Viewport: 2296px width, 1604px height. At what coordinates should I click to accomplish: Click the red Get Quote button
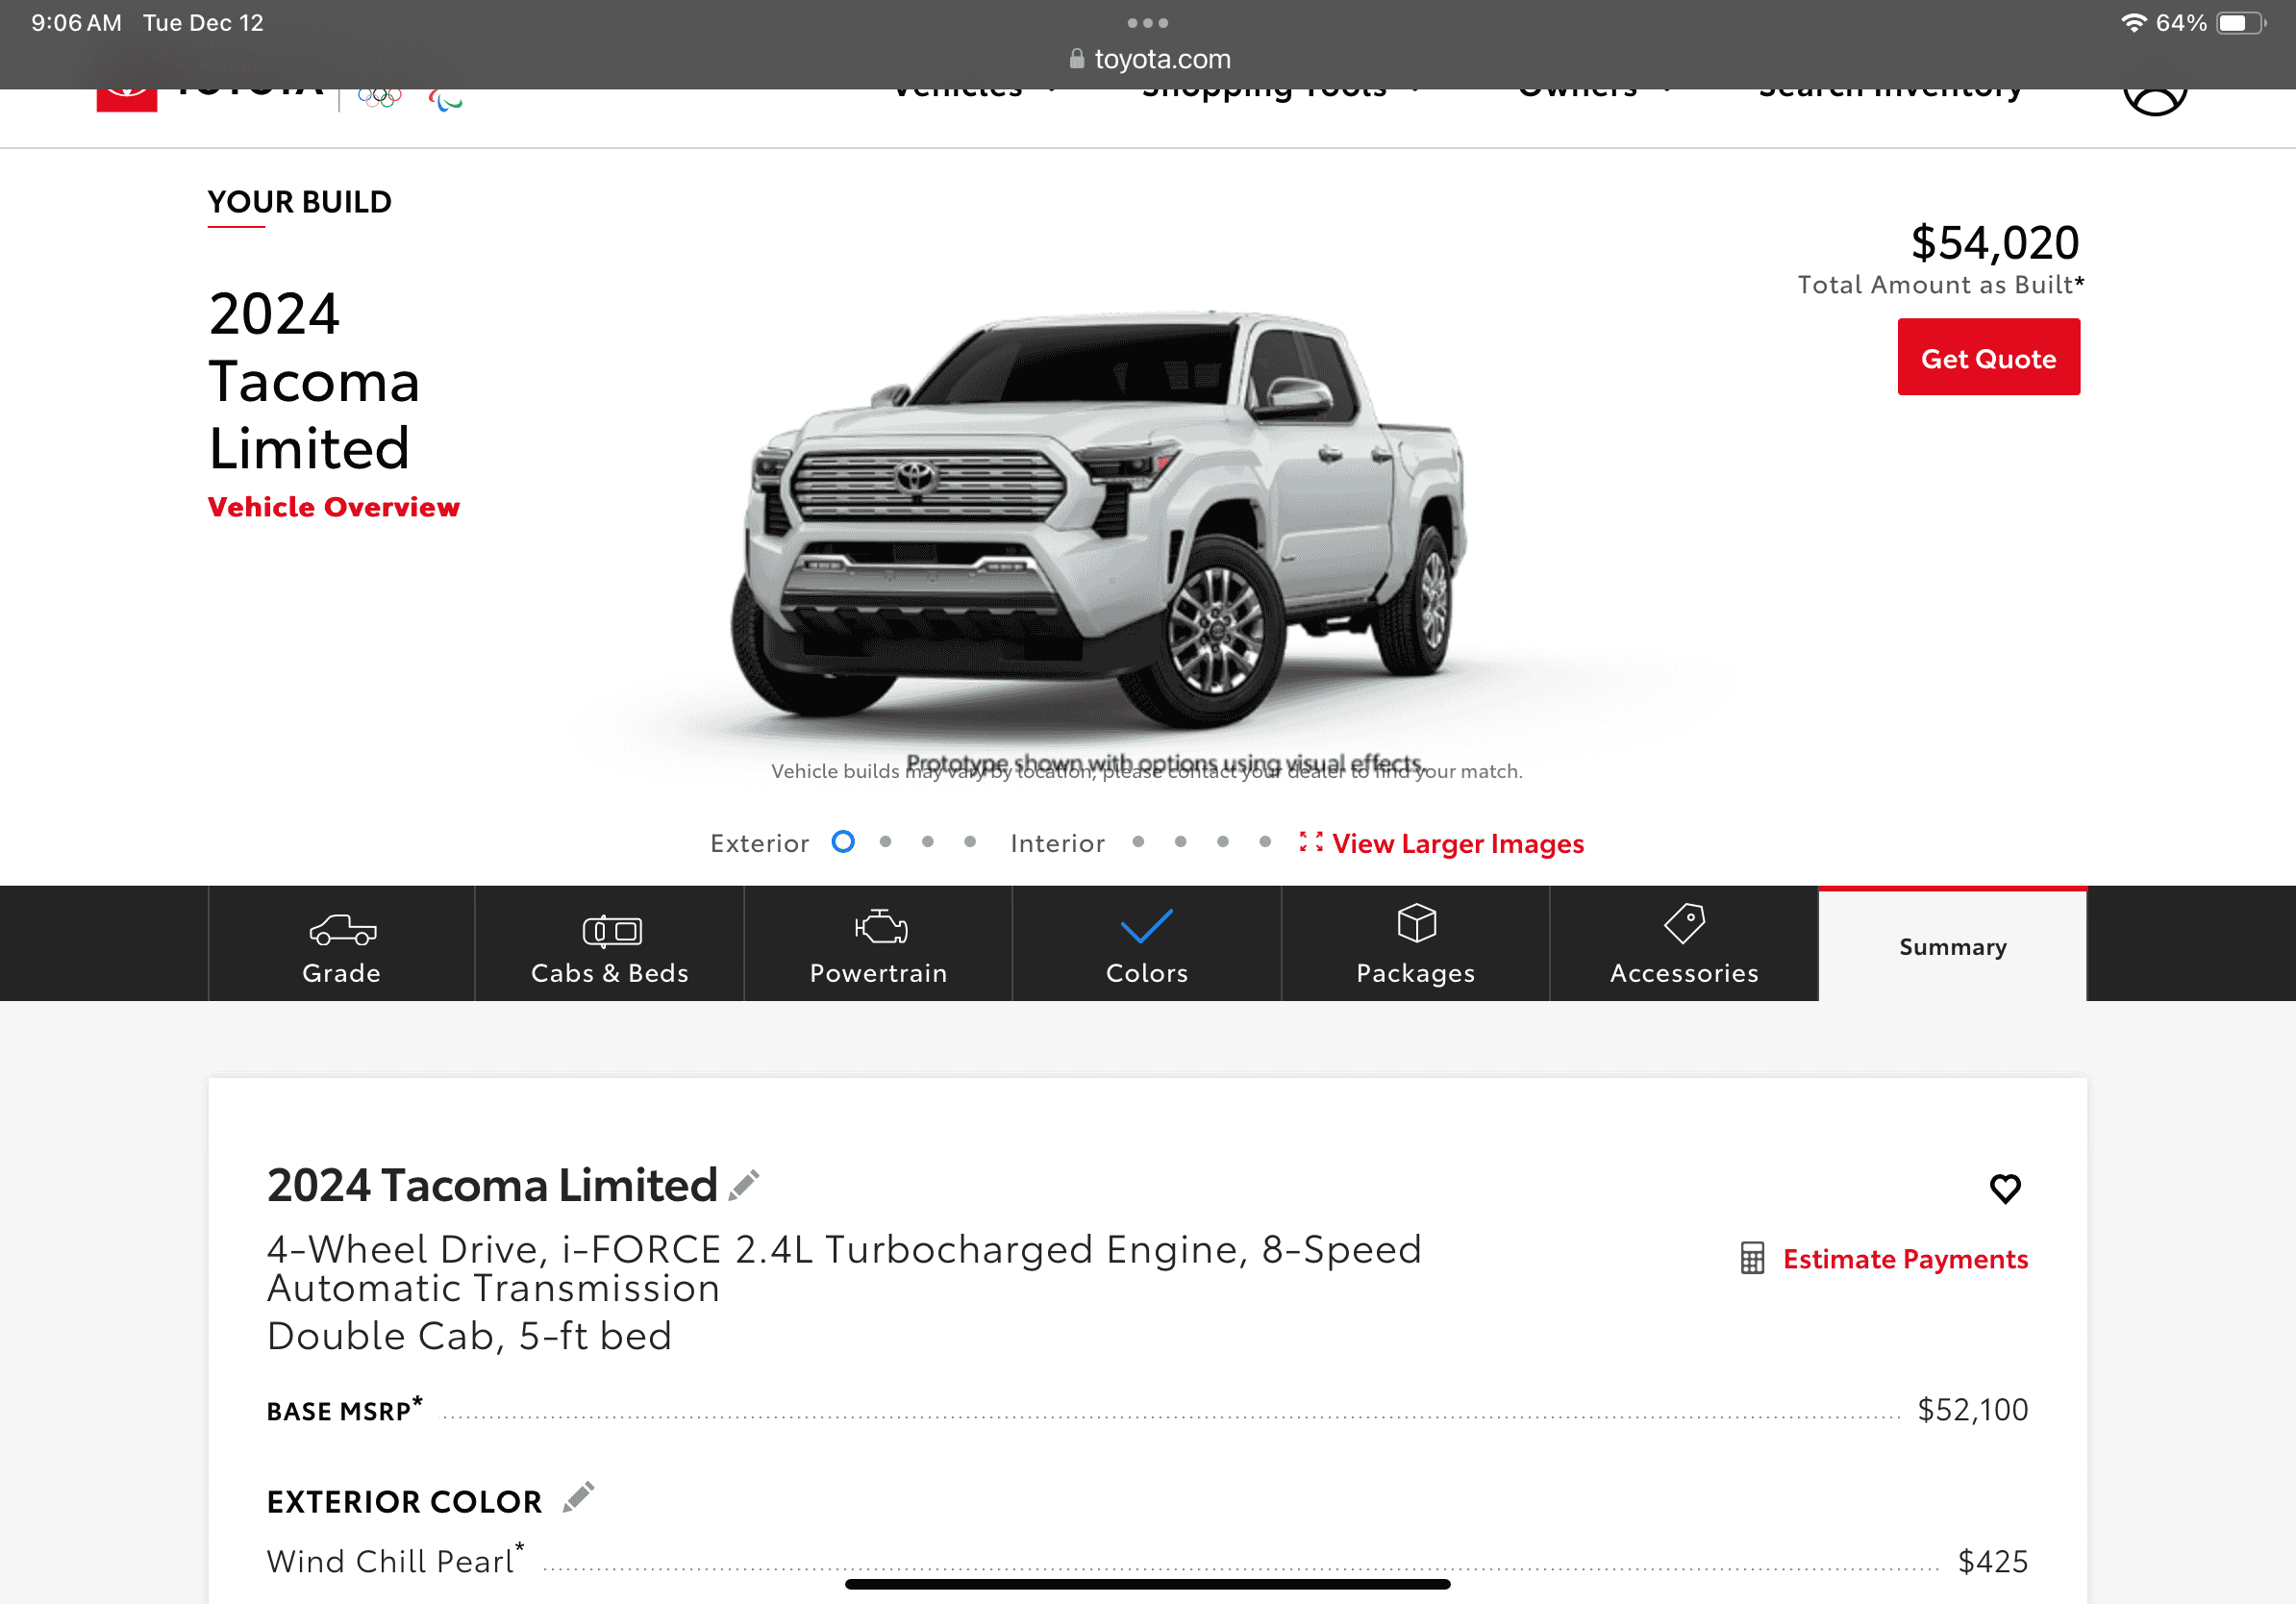1988,357
